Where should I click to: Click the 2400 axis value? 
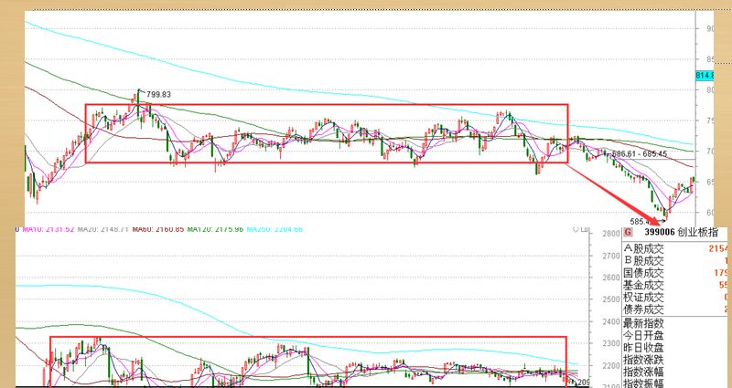pos(612,321)
